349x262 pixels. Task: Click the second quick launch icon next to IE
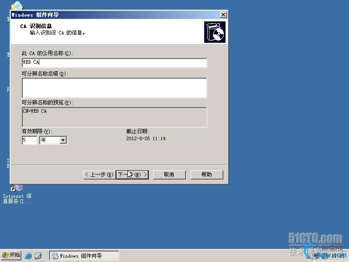(x=38, y=255)
